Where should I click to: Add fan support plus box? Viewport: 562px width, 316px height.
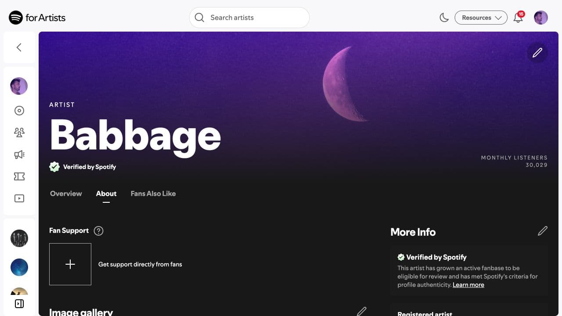tap(70, 264)
